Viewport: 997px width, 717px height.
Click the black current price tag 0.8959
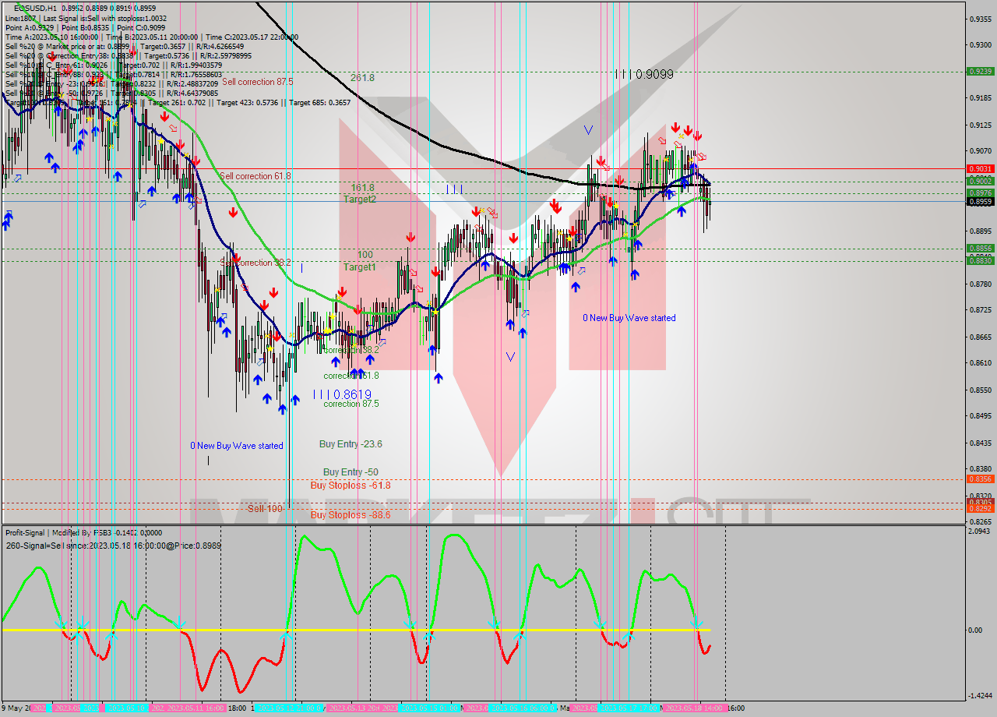[980, 201]
